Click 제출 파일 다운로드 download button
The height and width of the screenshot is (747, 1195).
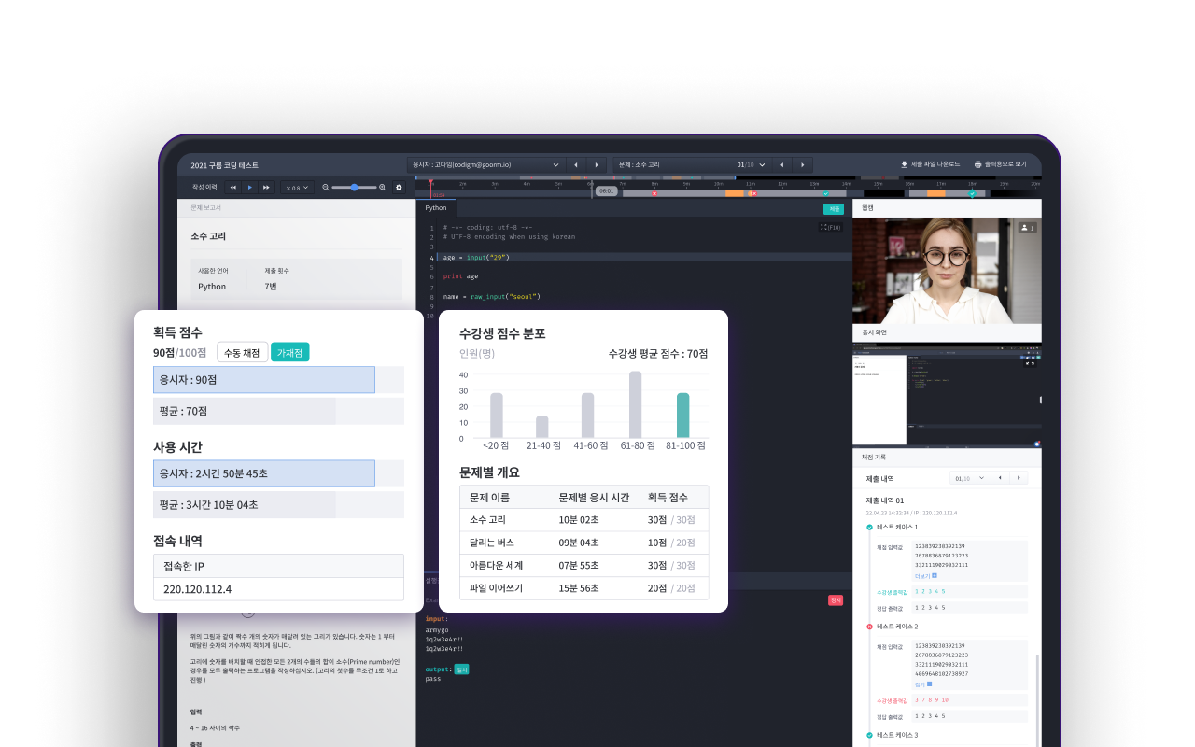coord(930,164)
